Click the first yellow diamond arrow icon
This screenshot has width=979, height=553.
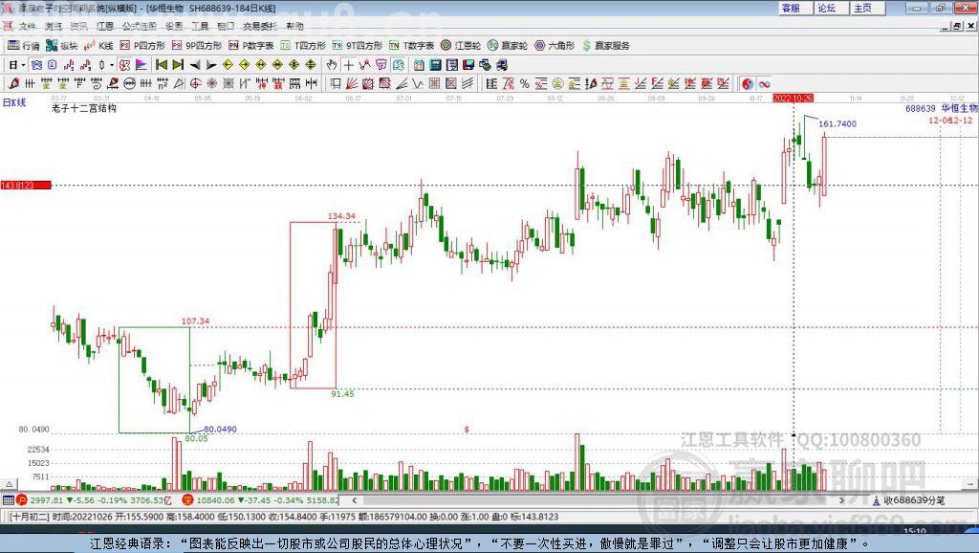(x=228, y=65)
